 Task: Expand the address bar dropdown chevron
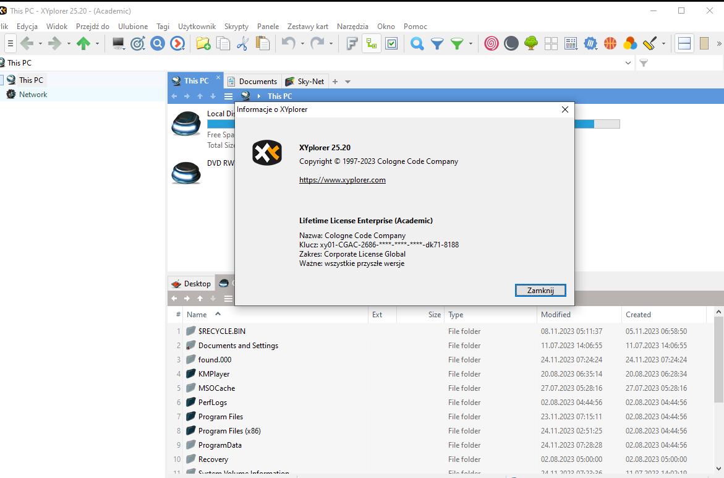point(628,63)
